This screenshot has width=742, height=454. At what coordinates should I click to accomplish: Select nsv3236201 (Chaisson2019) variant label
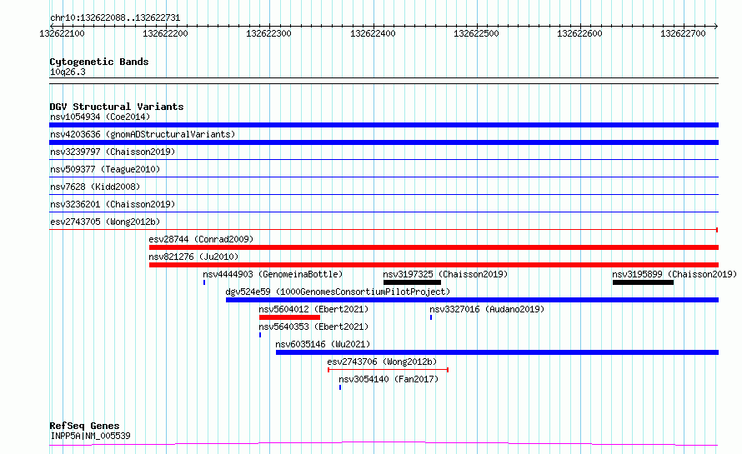point(113,204)
